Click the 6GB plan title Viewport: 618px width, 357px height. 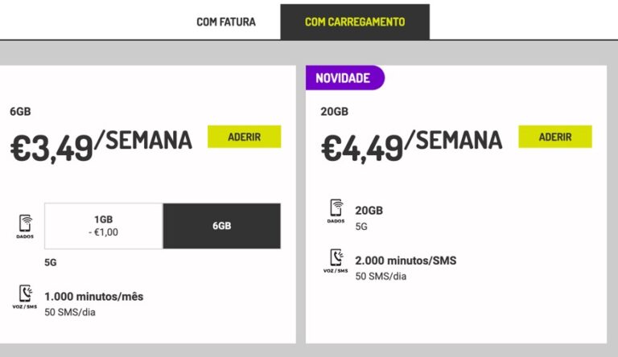tap(20, 112)
